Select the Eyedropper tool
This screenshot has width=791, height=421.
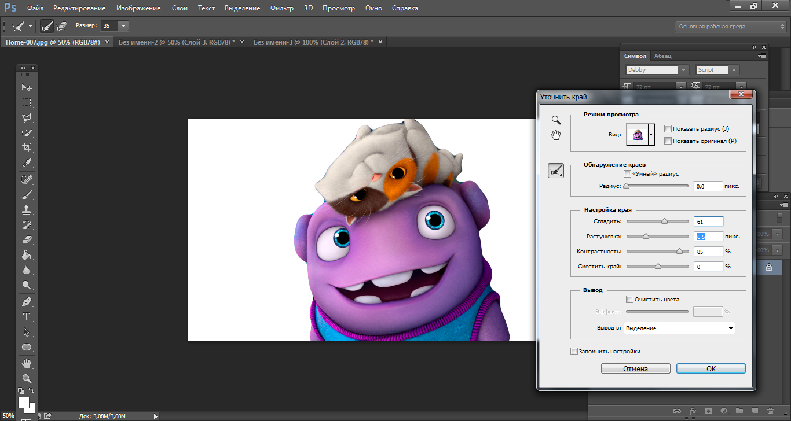[x=27, y=164]
